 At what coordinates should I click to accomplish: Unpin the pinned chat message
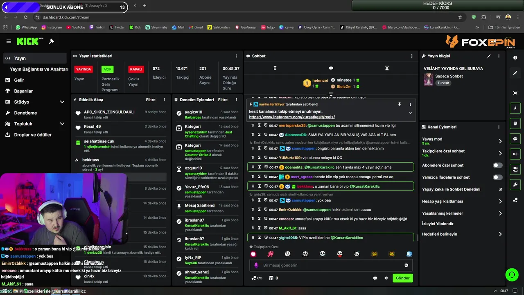click(400, 104)
